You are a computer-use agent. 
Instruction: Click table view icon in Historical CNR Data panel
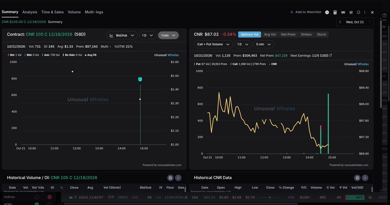click(x=357, y=178)
